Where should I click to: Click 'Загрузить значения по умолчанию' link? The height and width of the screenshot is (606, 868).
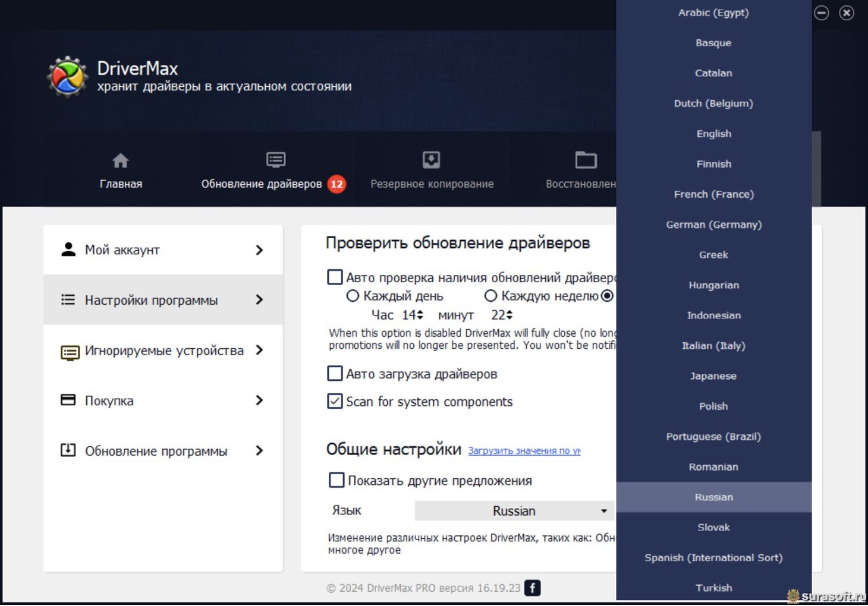[524, 451]
